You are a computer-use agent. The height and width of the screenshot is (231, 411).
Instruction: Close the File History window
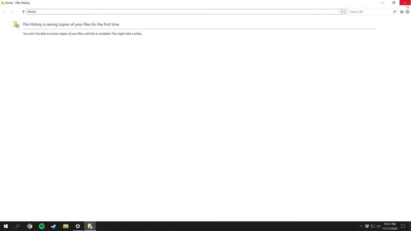pyautogui.click(x=405, y=3)
